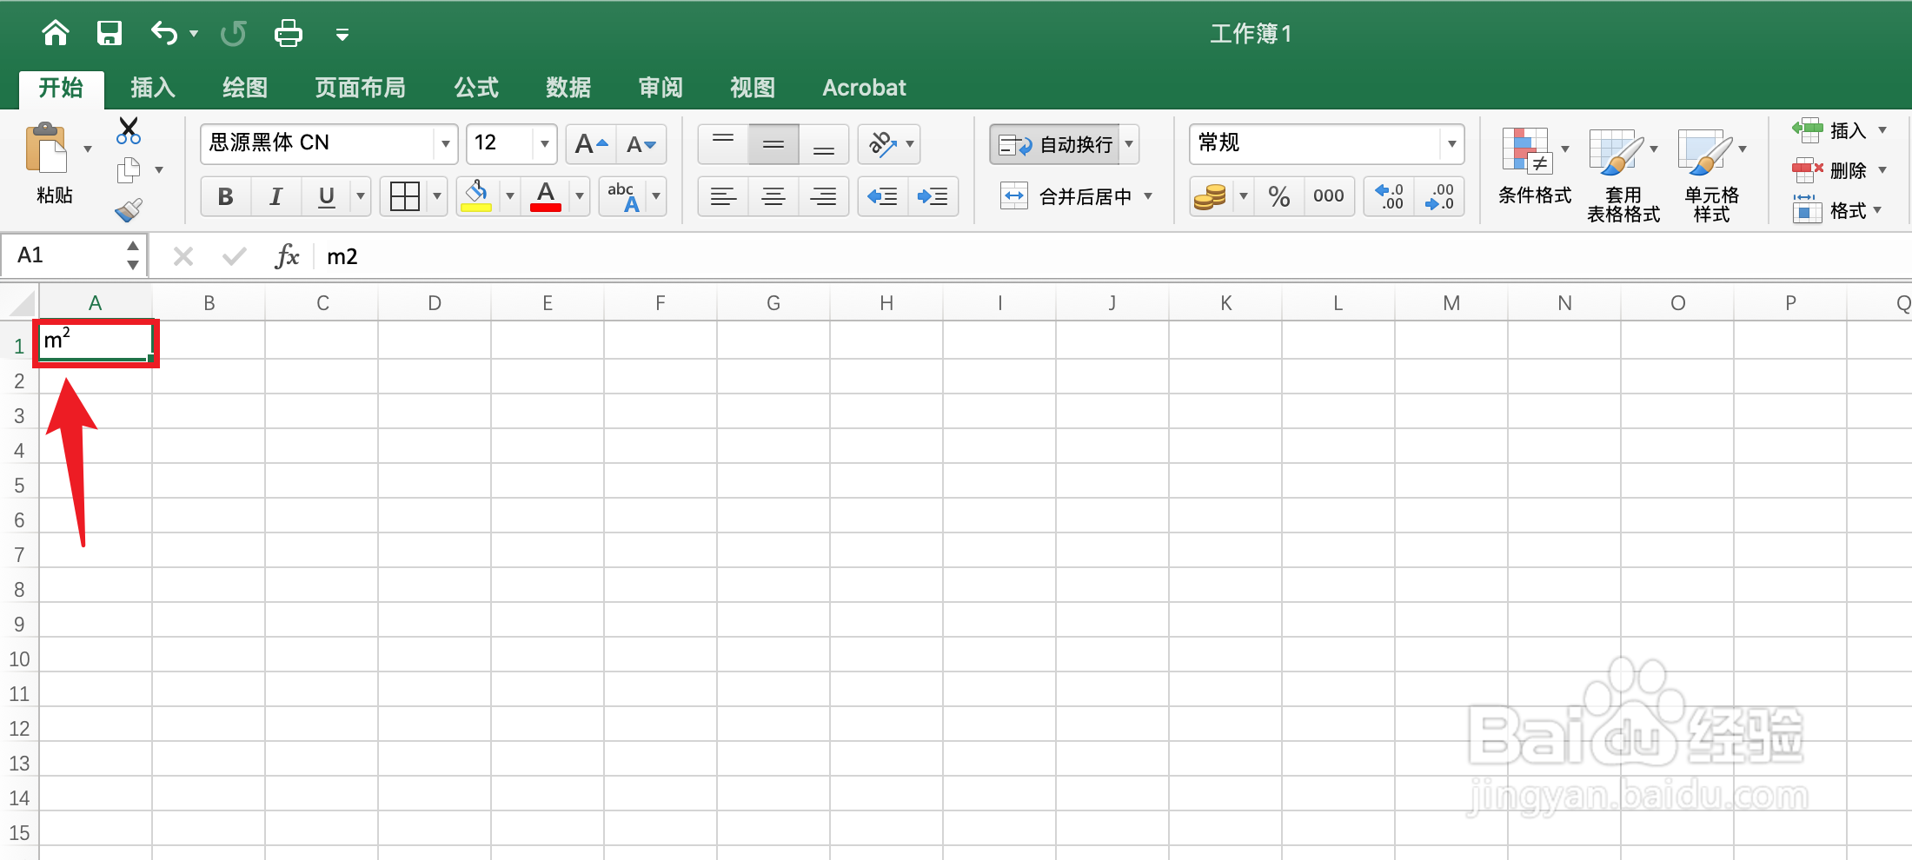
Task: Open the Acrobat tab
Action: point(864,88)
